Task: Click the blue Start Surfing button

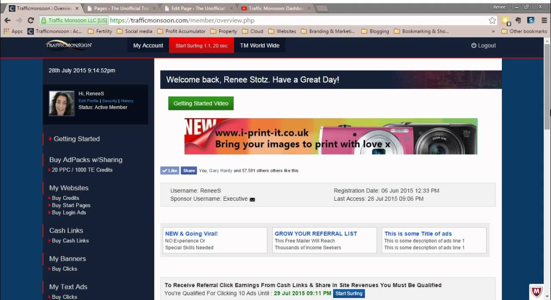Action: 349,294
